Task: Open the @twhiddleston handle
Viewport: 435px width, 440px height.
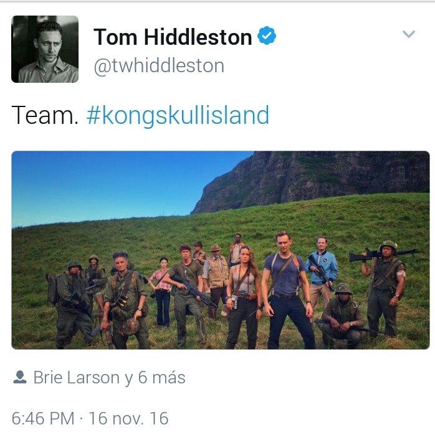Action: pyautogui.click(x=159, y=66)
